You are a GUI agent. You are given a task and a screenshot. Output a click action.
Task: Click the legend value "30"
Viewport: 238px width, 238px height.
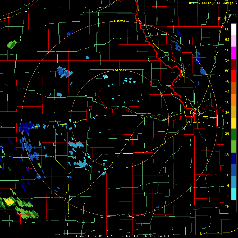[227, 123]
